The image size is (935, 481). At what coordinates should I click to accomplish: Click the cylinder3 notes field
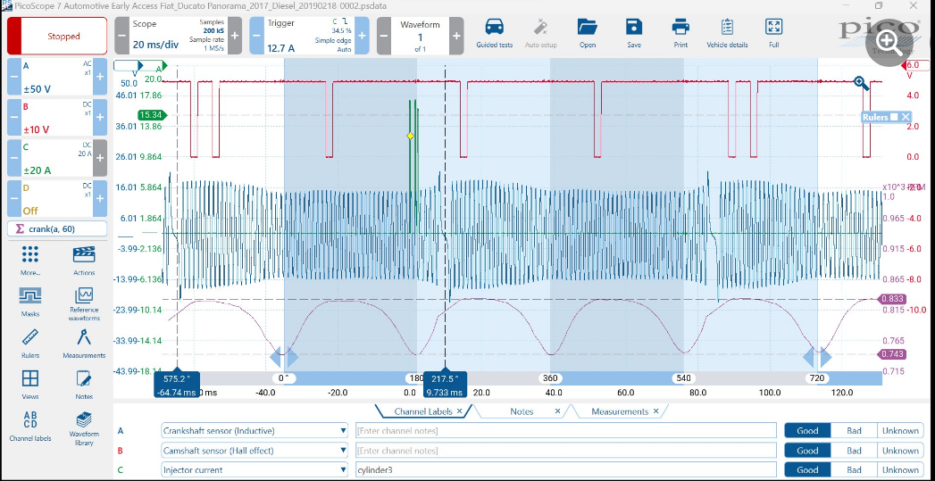[x=565, y=469]
